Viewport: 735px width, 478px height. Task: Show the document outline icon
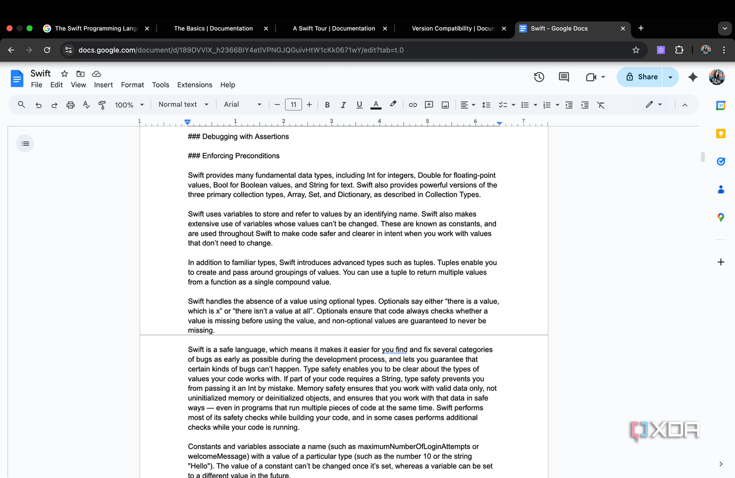point(25,144)
